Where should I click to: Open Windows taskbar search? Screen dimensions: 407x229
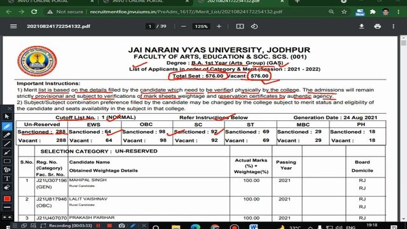coord(156,226)
